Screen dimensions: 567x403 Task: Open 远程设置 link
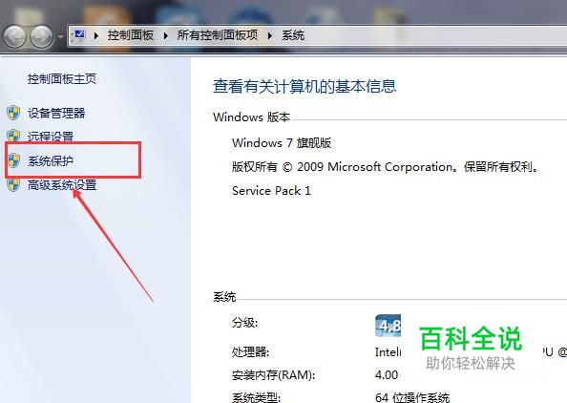click(51, 137)
